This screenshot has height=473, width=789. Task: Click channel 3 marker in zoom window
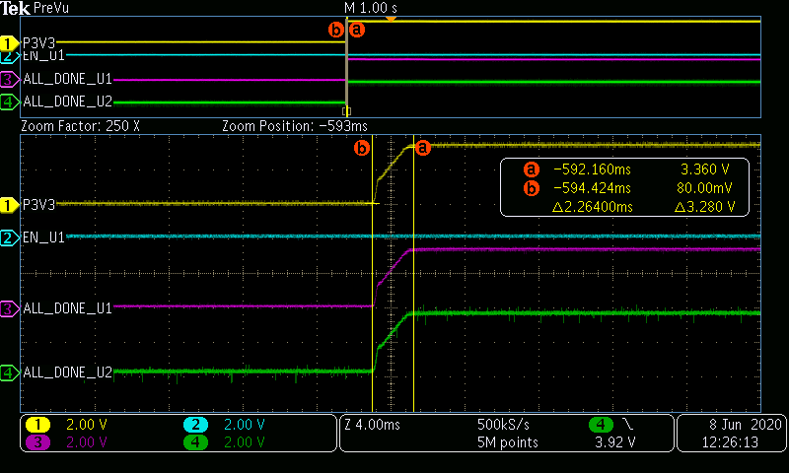click(x=9, y=308)
